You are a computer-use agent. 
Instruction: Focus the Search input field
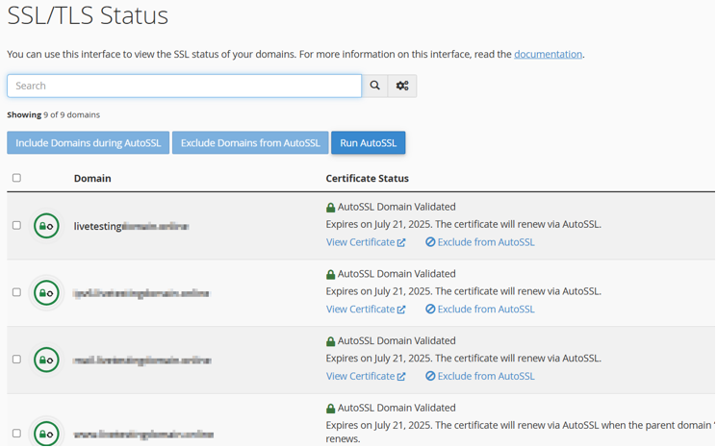pos(184,86)
